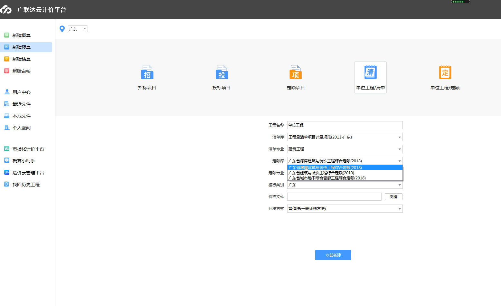The height and width of the screenshot is (306, 501).
Task: Open 市场化计价平台 label
Action: (x=28, y=149)
